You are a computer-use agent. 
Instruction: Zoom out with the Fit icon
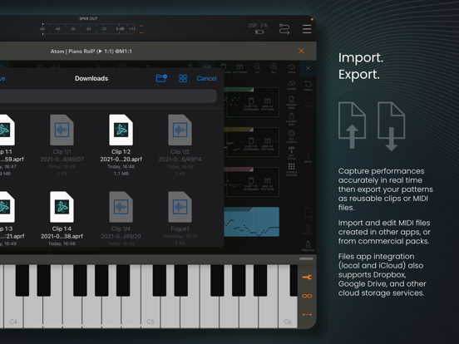click(257, 68)
